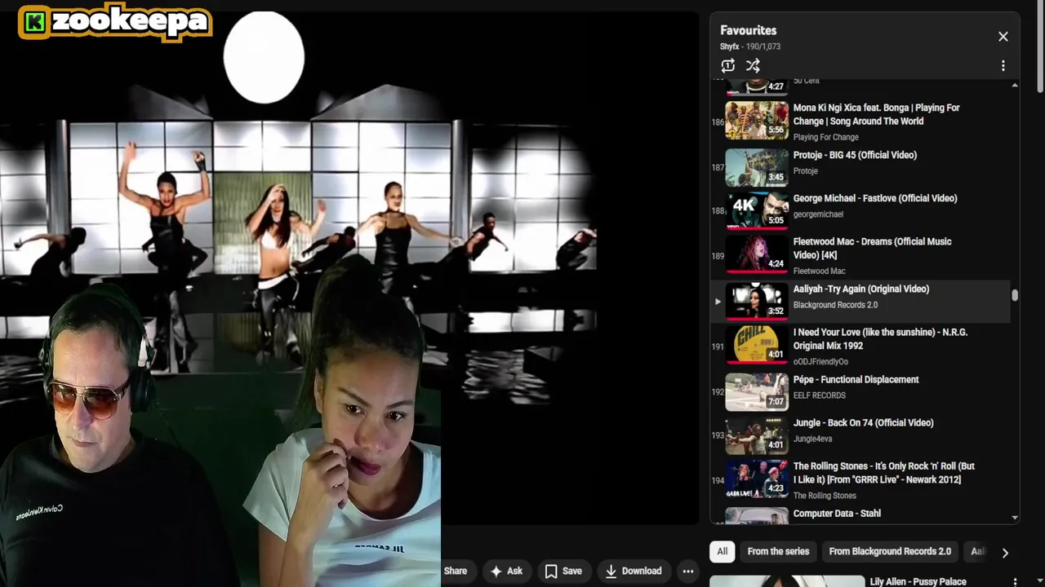Open options for Lily Allen recommendation

tap(1015, 582)
